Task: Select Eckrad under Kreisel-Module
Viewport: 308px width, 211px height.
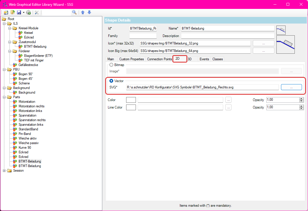Action: (x=29, y=37)
